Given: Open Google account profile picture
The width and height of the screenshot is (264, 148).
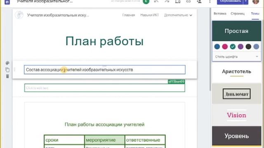Looking at the screenshot, I should click(256, 2).
